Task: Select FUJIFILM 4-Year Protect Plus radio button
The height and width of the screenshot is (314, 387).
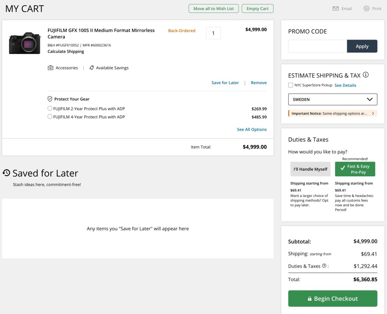Action: (x=50, y=117)
